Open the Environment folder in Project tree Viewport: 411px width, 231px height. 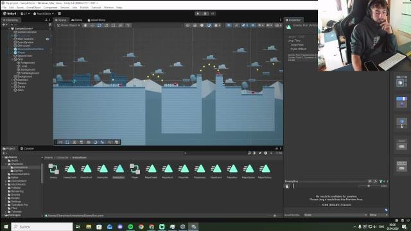(x=19, y=181)
